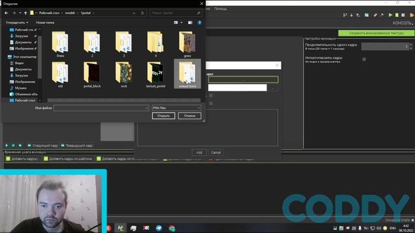Click the 'Add' button in the dialog
Viewport: 415px width, 233px height.
[199, 153]
